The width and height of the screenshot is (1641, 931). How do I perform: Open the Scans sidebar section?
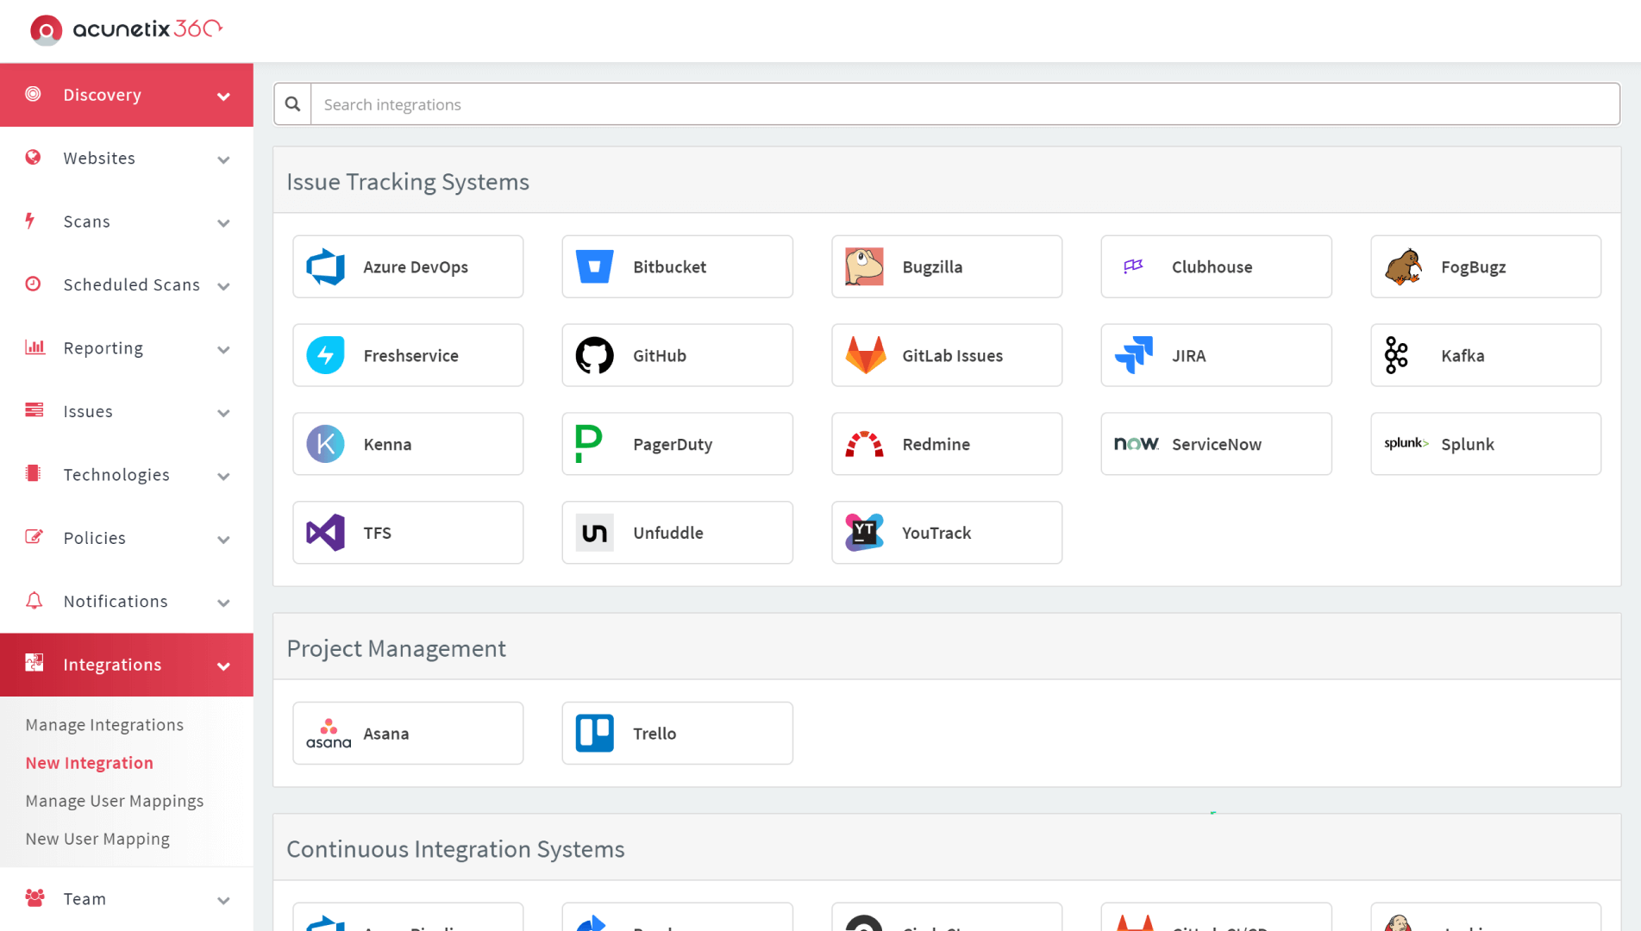tap(127, 222)
